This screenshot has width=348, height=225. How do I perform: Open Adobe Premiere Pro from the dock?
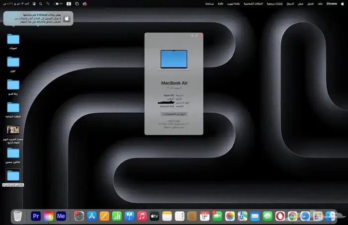tap(35, 216)
